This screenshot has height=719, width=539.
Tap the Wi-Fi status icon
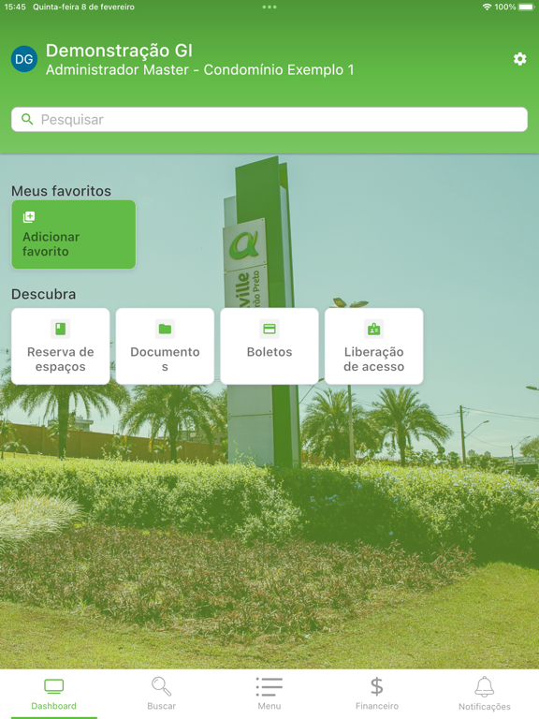point(487,7)
